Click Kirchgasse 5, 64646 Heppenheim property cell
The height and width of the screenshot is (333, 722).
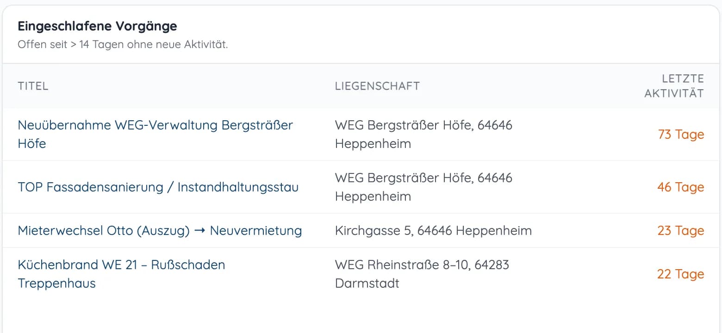tap(433, 230)
